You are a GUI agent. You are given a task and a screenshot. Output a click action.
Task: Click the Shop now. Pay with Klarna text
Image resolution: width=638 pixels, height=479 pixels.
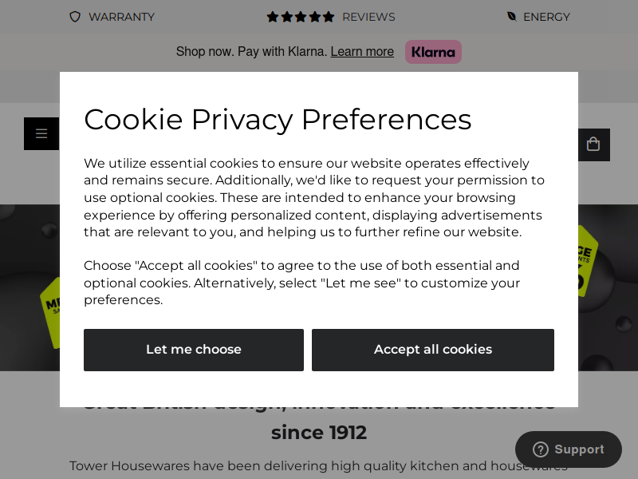coord(251,52)
